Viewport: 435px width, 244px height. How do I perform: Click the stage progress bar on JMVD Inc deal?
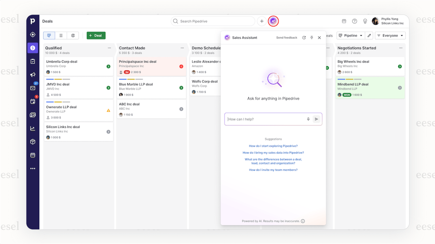tap(58, 80)
